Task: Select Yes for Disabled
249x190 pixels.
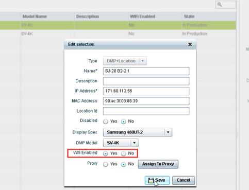Action: point(106,122)
